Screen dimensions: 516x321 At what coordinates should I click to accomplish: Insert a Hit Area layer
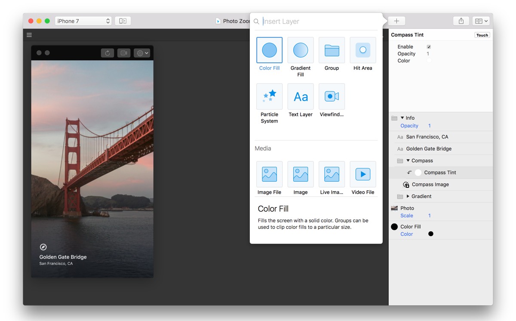(362, 50)
